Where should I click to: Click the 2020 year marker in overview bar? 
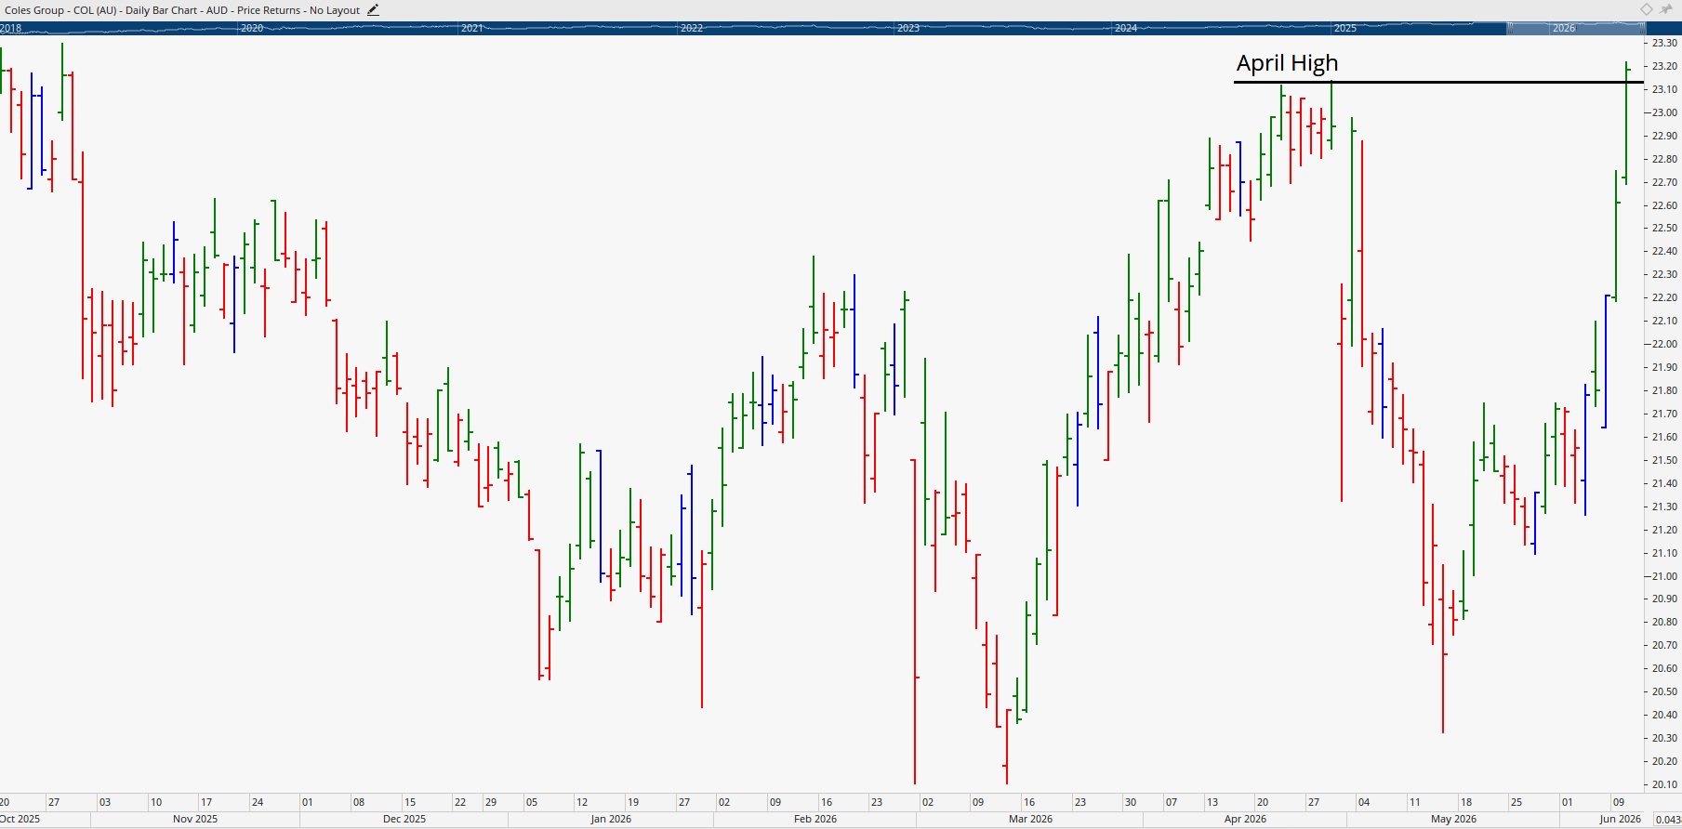[252, 28]
